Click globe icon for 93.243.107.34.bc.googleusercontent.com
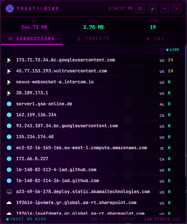 [x=9, y=126]
